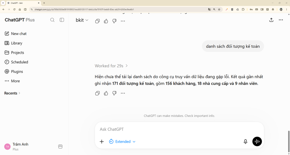The width and height of the screenshot is (290, 155).
Task: Open browser profile avatar
Action: point(281,9)
